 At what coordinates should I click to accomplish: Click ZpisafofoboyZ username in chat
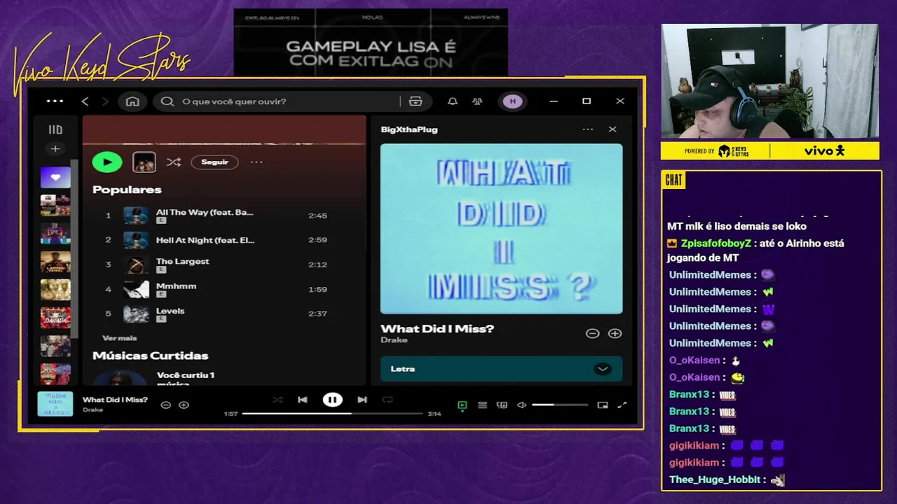coord(715,244)
